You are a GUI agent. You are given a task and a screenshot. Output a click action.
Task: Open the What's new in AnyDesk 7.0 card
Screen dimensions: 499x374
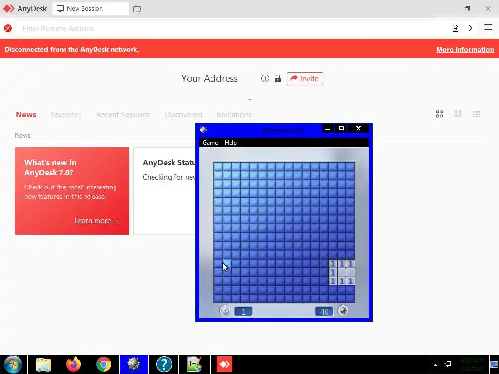[x=72, y=191]
